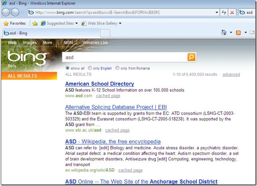Click the browser Forward button
The height and width of the screenshot is (186, 257).
coord(15,12)
